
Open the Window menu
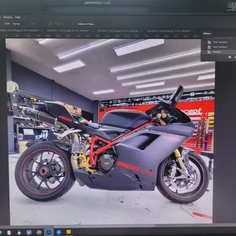pyautogui.click(x=8, y=17)
